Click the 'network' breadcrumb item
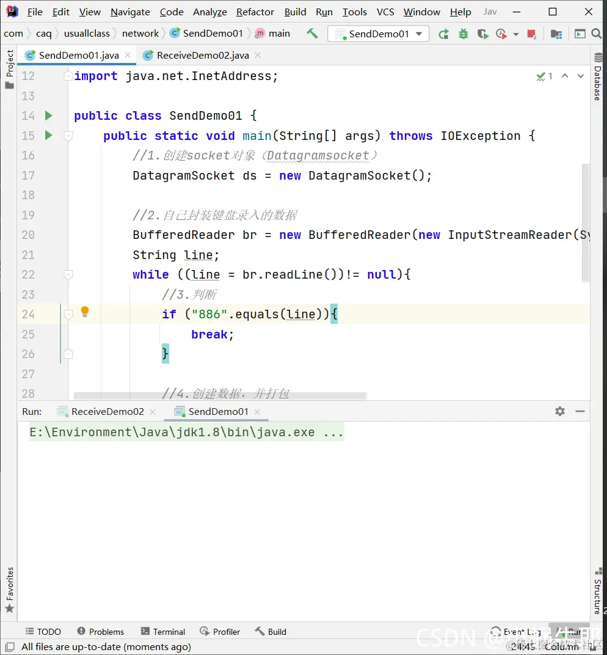Image resolution: width=607 pixels, height=655 pixels. 140,34
